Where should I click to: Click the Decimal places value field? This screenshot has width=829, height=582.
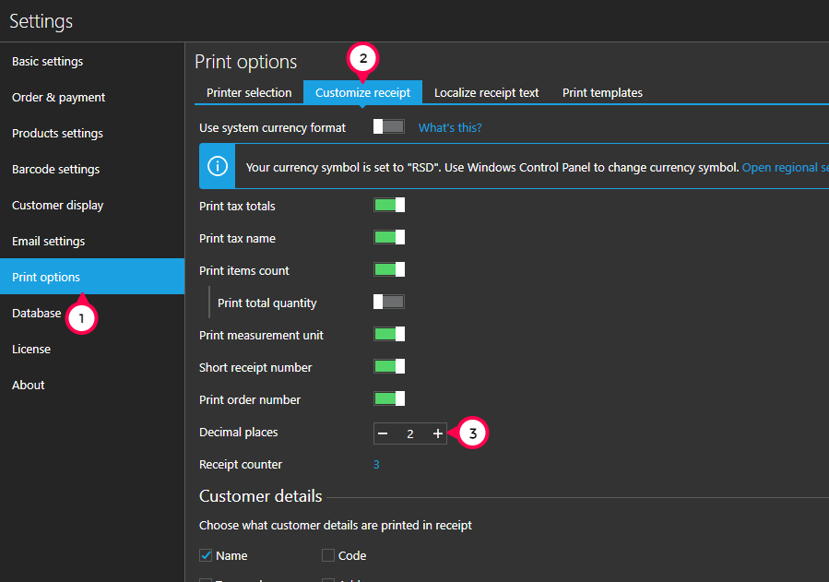pos(410,434)
